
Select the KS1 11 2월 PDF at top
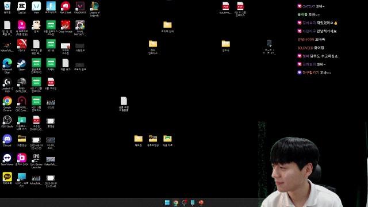(x=240, y=9)
